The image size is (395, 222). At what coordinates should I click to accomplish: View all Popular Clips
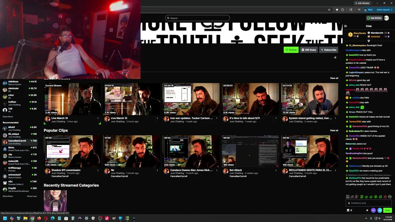pyautogui.click(x=334, y=130)
